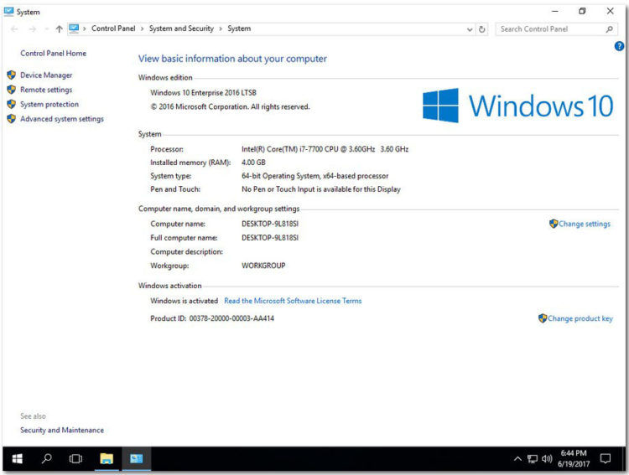The height and width of the screenshot is (475, 629).
Task: Click shield icon next to Change product key
Action: [x=543, y=318]
